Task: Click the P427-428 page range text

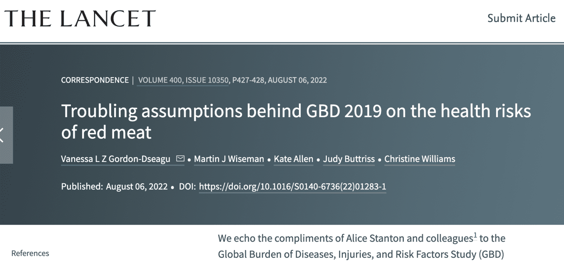Action: (x=248, y=80)
